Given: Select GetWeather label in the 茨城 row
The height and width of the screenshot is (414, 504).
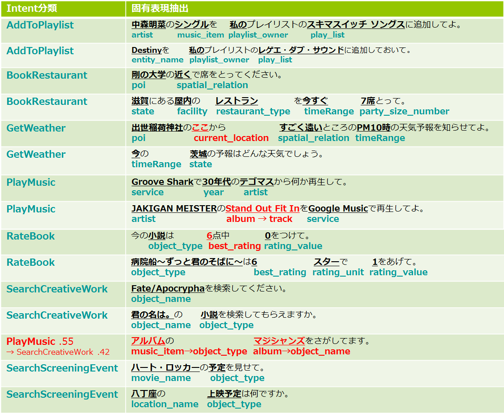Looking at the screenshot, I should point(36,154).
